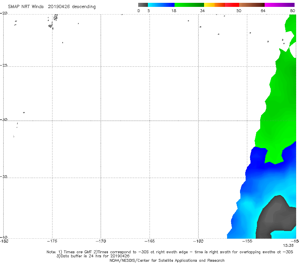Click the latitude label '-30' on the left axis
The width and height of the screenshot is (299, 263).
tap(4, 119)
